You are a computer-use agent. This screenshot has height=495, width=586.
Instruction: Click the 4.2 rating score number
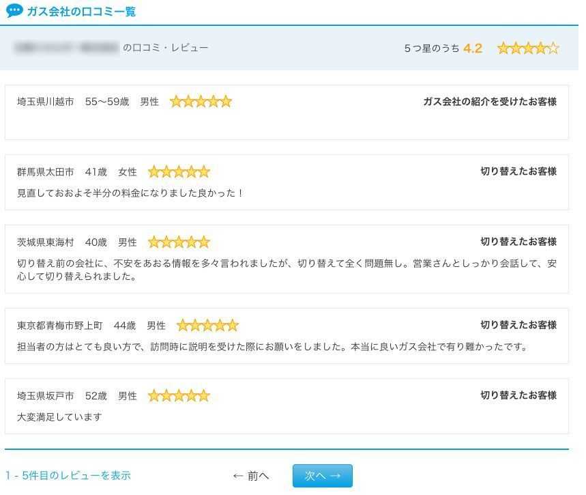(472, 48)
